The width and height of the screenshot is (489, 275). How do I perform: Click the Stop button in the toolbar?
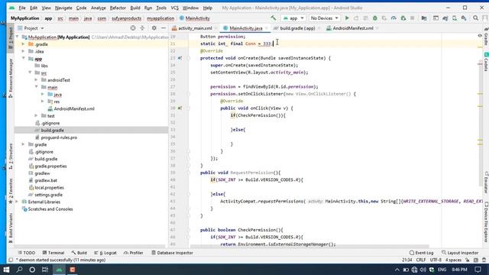pos(413,18)
